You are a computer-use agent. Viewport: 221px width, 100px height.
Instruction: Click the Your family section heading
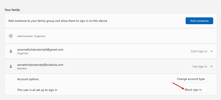pos(12,10)
